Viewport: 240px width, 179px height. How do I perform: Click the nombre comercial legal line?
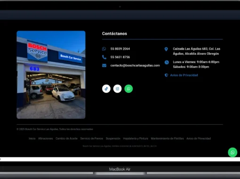[120, 146]
